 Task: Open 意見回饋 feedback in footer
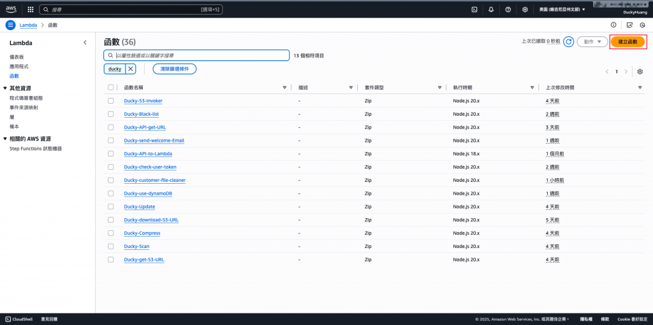pyautogui.click(x=49, y=319)
